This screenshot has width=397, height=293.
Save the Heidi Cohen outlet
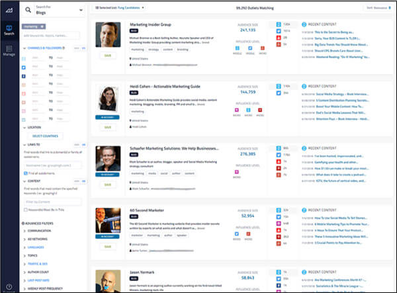tap(108, 127)
